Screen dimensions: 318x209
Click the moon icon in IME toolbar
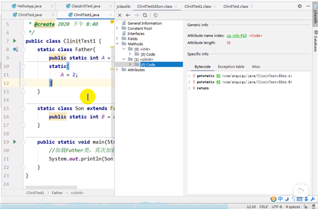tap(287, 199)
